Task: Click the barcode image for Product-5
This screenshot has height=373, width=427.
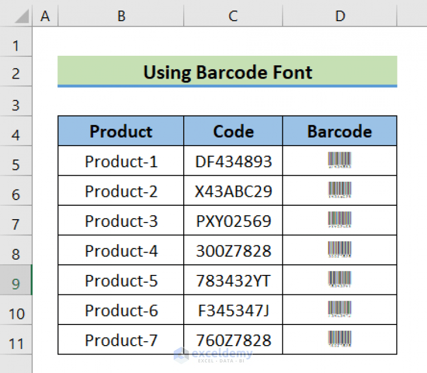Action: coord(340,279)
